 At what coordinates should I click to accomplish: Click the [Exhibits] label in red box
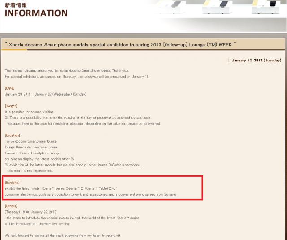point(13,183)
